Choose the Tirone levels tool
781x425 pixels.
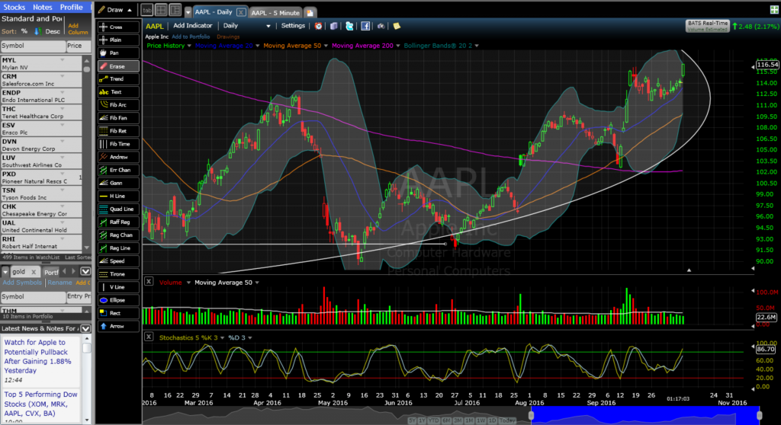click(x=118, y=274)
